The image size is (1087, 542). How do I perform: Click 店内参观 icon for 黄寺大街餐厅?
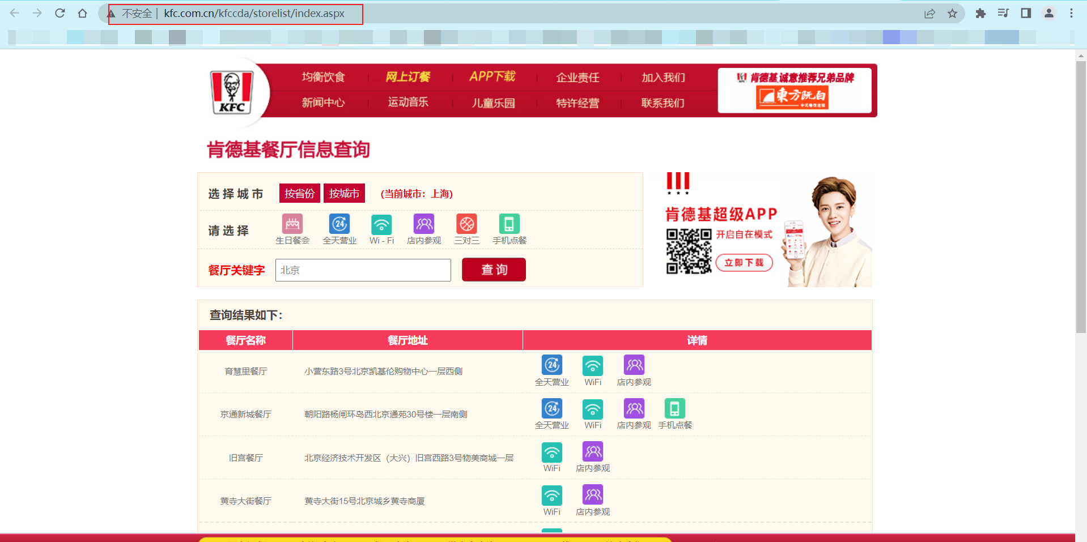(x=593, y=494)
